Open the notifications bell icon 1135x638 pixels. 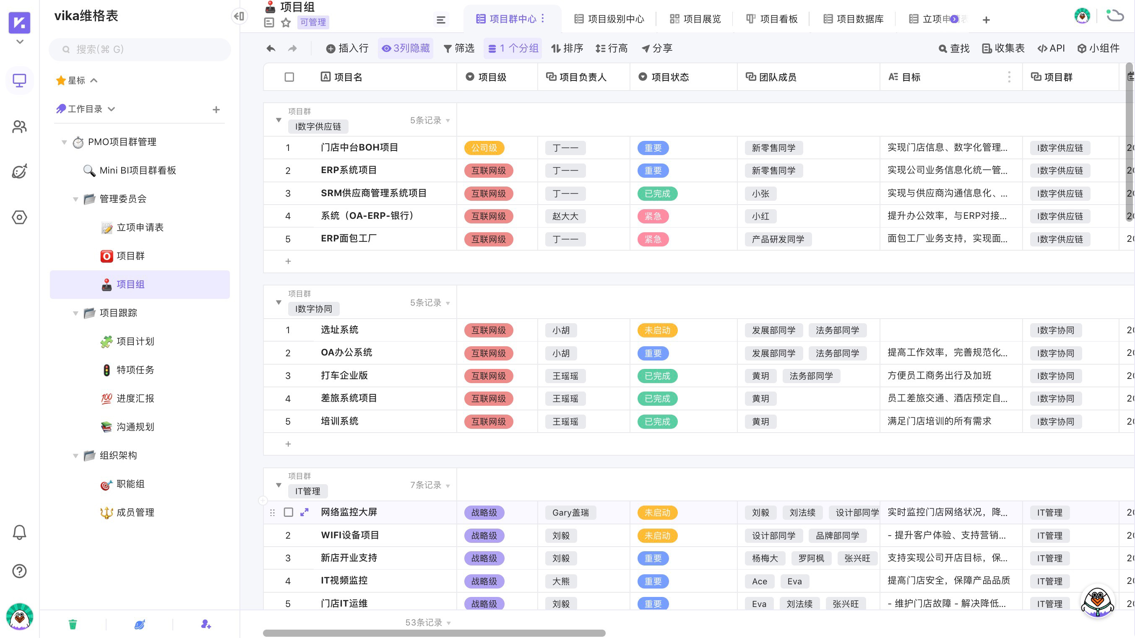pyautogui.click(x=19, y=532)
